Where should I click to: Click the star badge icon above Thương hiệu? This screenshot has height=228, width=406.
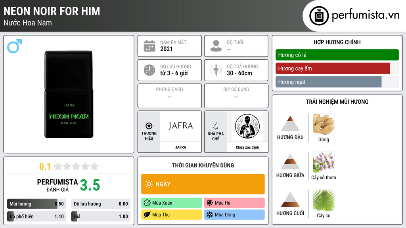coord(149,126)
